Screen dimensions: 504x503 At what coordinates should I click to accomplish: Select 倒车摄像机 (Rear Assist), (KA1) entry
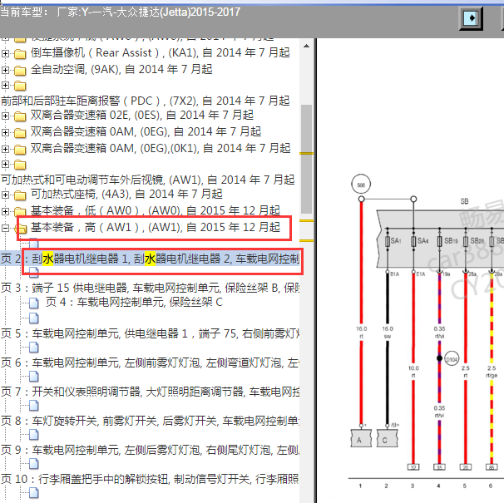coord(160,52)
